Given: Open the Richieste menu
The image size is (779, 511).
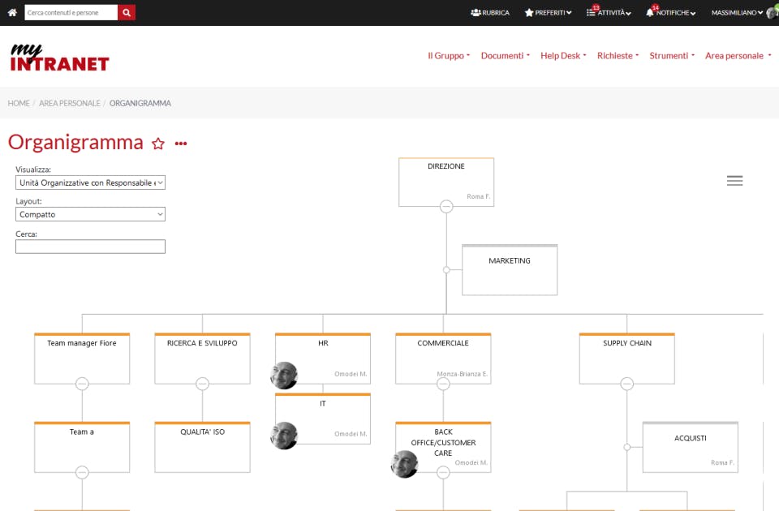Looking at the screenshot, I should click(618, 56).
